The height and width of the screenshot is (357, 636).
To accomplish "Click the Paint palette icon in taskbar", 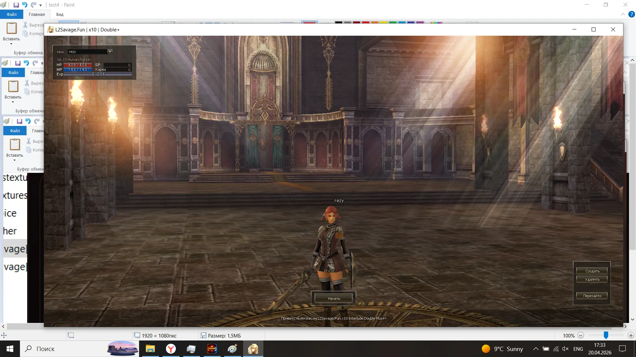I will (x=232, y=349).
